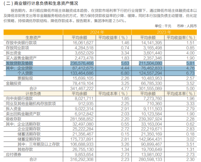The height and width of the screenshot is (162, 201).
Task: Click the row label 企业定期存款
Action: [29, 129]
